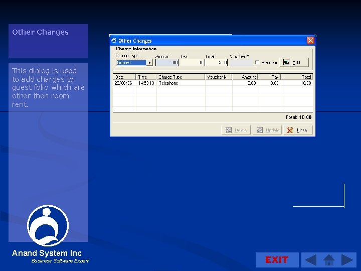Click the Delete button
361x271 pixels.
click(236, 130)
